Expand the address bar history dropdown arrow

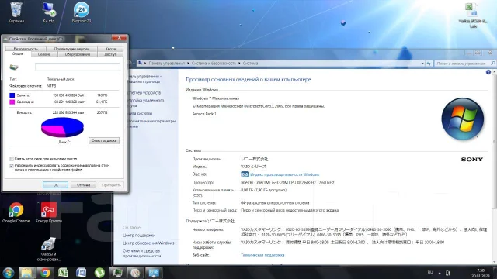pyautogui.click(x=422, y=64)
